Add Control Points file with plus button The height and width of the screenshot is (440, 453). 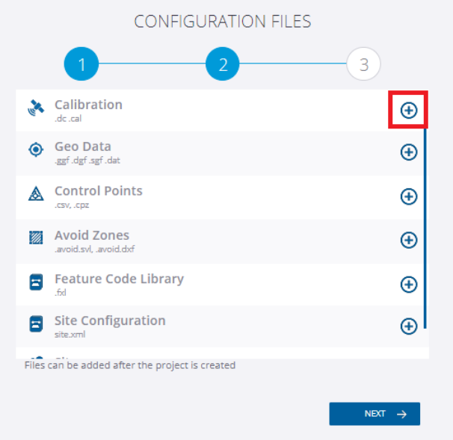[x=408, y=196]
